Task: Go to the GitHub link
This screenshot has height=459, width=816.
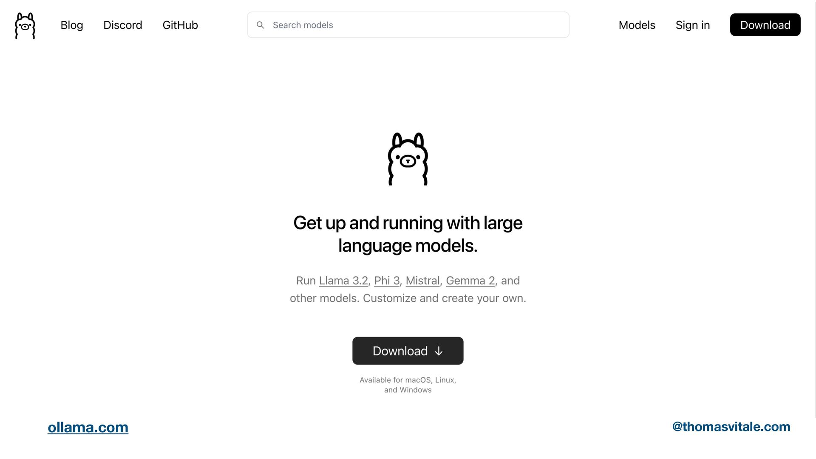Action: [180, 25]
